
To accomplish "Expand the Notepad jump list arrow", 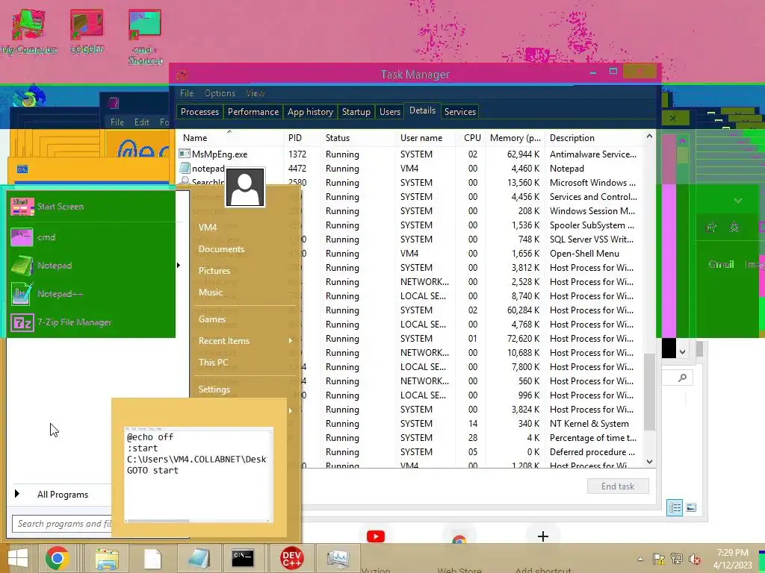I will (x=178, y=266).
